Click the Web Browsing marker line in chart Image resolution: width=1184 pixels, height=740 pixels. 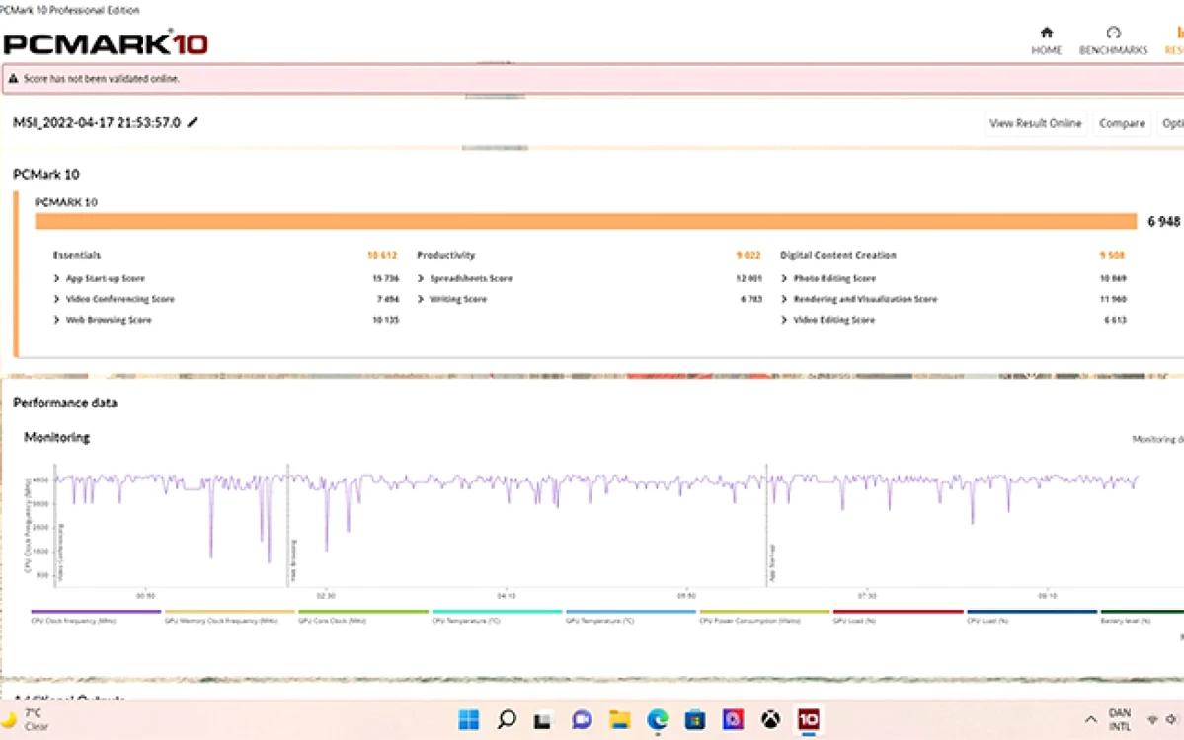(287, 525)
